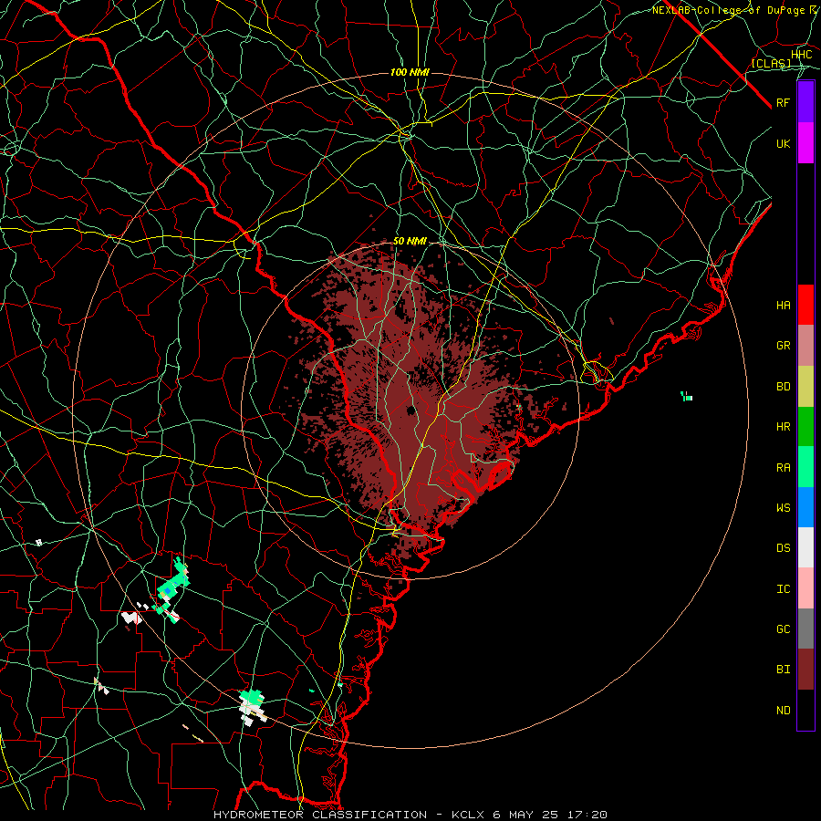
Task: Click the GC legend label
Action: click(x=783, y=629)
